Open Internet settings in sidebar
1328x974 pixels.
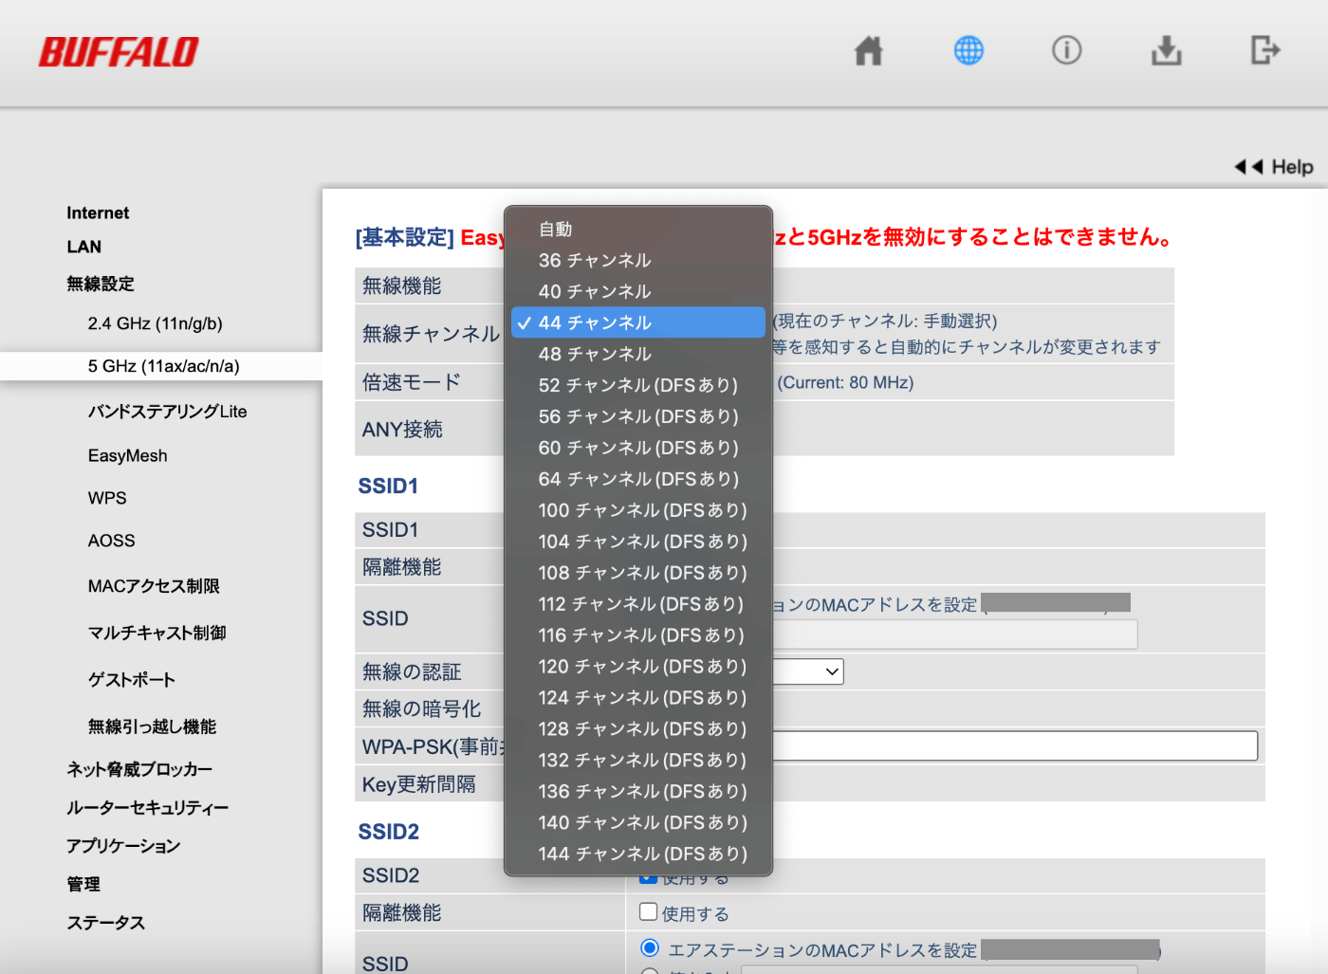pos(98,213)
